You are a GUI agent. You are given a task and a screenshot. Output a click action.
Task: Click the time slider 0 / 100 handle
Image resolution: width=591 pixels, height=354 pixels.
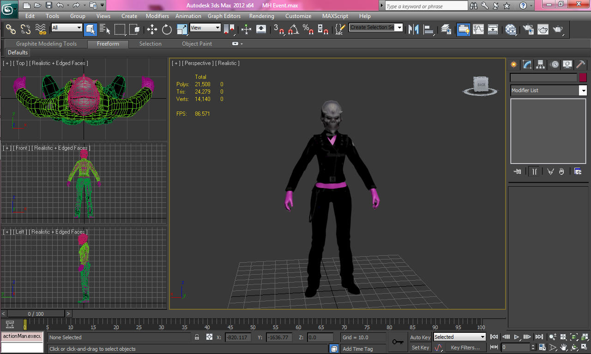(x=36, y=314)
